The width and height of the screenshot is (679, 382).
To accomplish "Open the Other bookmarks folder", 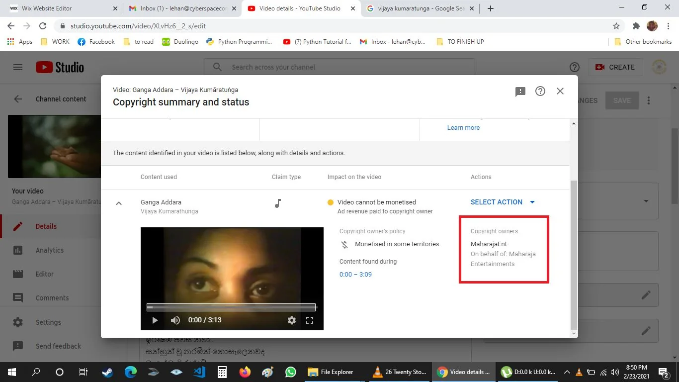I will tap(643, 42).
